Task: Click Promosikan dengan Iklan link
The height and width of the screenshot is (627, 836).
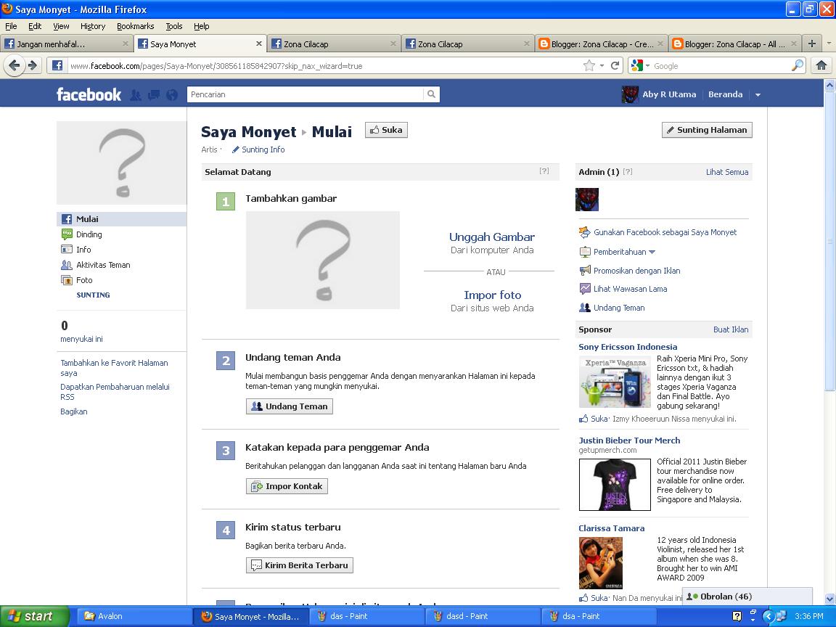Action: pos(636,270)
